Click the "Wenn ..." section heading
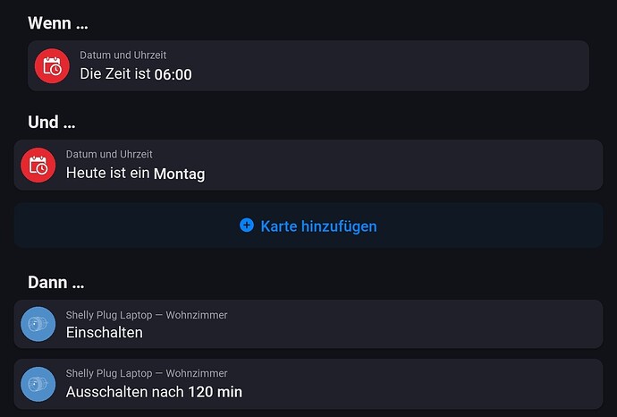The width and height of the screenshot is (617, 417). point(58,23)
